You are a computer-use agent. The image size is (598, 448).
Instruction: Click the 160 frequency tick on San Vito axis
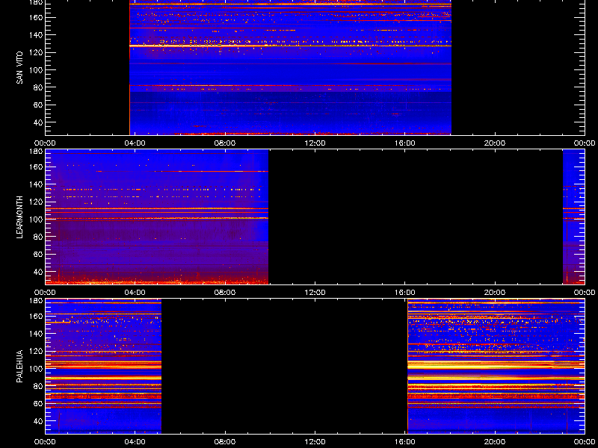click(x=37, y=17)
